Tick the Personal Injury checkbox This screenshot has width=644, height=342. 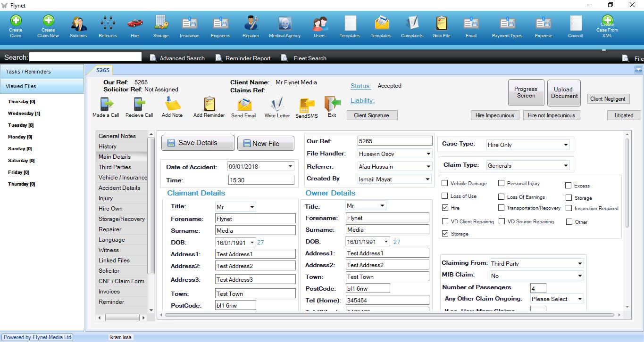[502, 183]
